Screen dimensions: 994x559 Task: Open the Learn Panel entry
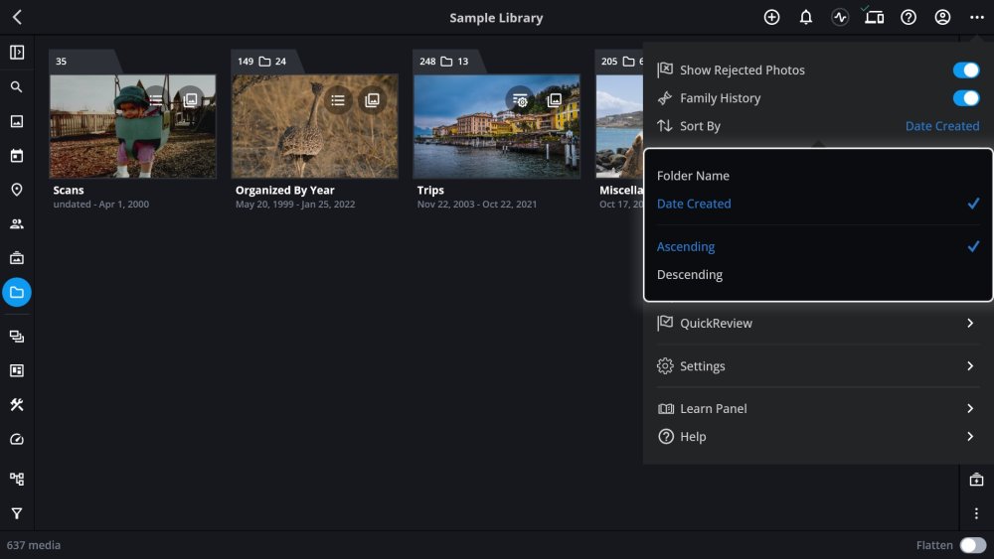click(713, 409)
